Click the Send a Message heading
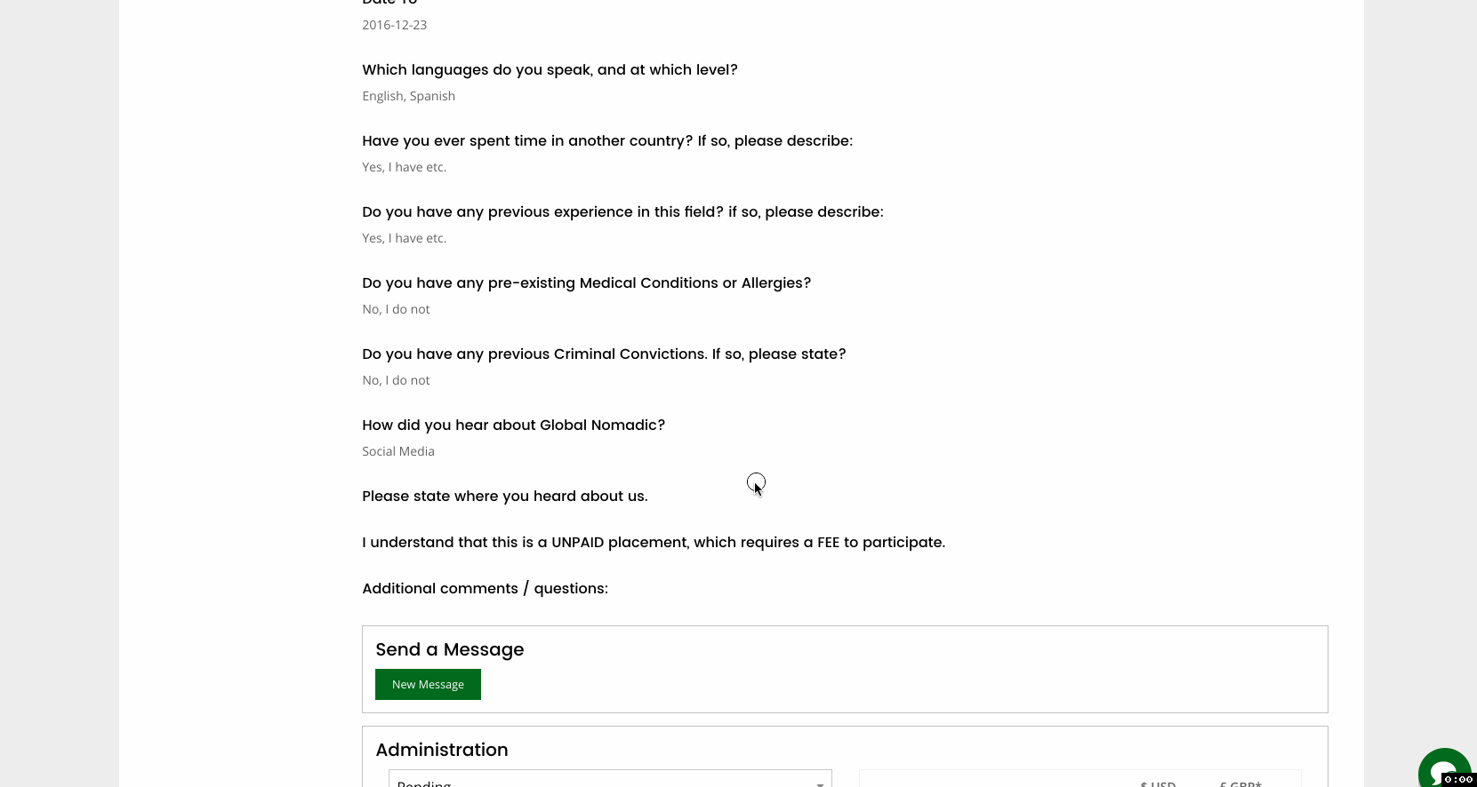1477x787 pixels. pyautogui.click(x=449, y=649)
